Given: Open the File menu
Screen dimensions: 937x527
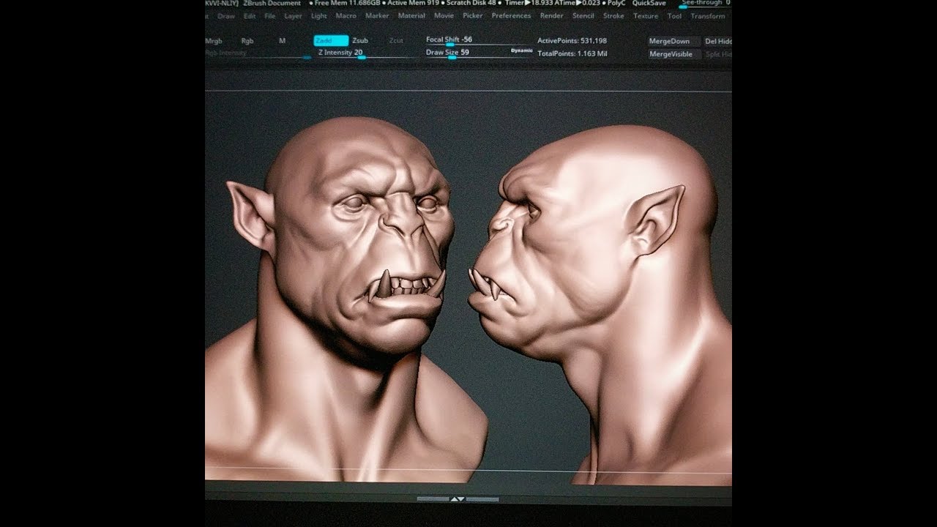Looking at the screenshot, I should [x=270, y=16].
